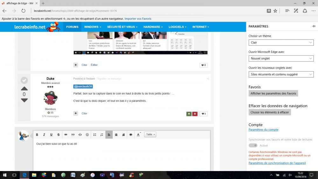Image resolution: width=318 pixels, height=179 pixels.
Task: Toggle editor preview eye icon
Action: click(x=131, y=134)
